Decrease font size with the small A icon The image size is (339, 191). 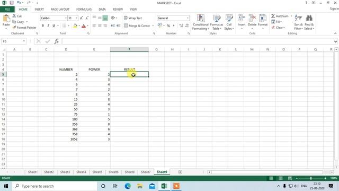[87, 18]
